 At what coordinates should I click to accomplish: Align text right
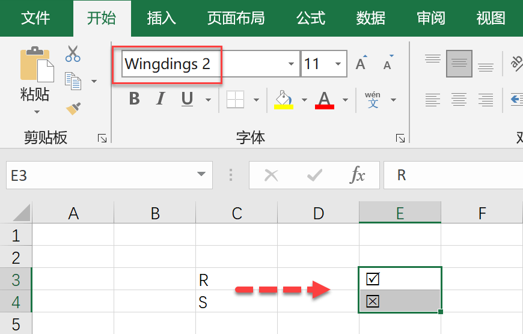(486, 100)
